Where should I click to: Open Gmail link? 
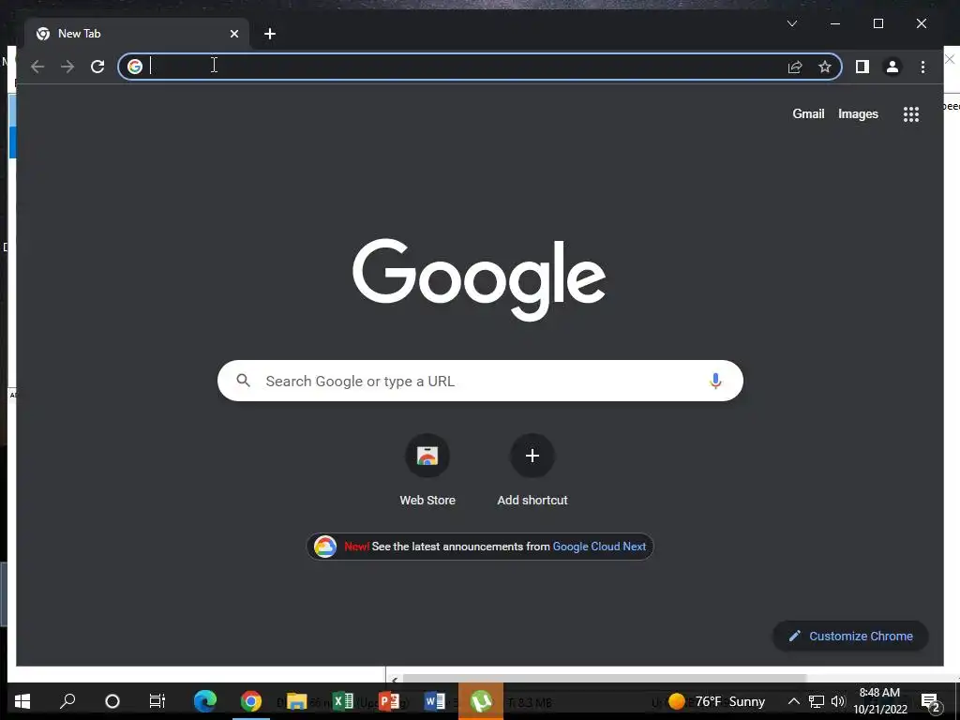click(x=808, y=113)
